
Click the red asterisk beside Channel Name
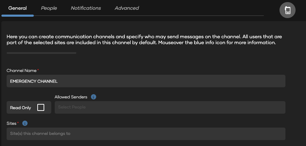pyautogui.click(x=38, y=70)
